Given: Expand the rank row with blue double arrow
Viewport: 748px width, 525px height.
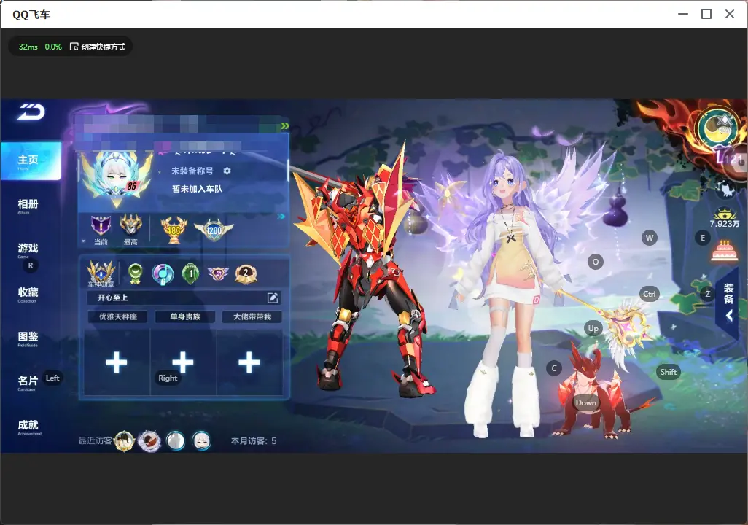Looking at the screenshot, I should coord(281,217).
